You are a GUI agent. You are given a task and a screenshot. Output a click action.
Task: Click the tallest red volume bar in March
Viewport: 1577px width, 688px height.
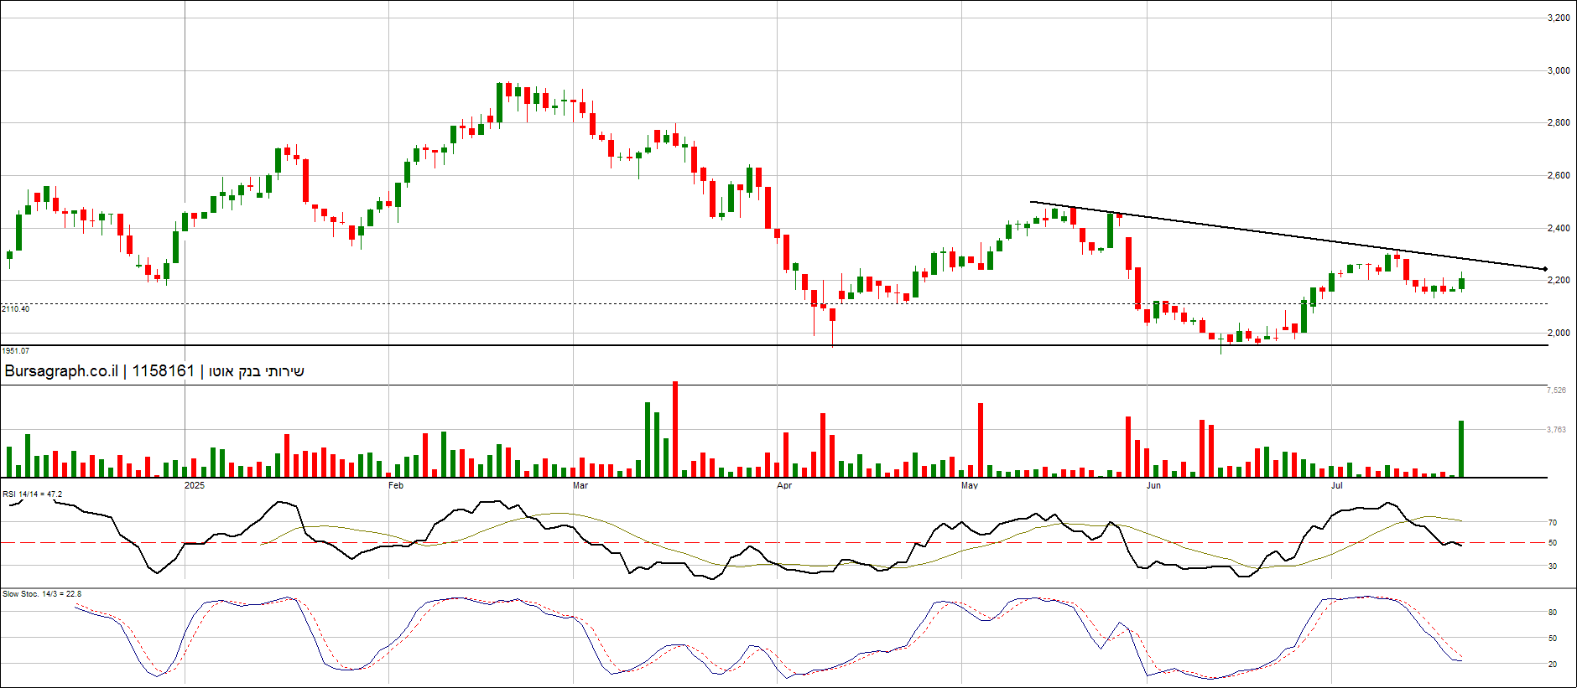point(675,429)
